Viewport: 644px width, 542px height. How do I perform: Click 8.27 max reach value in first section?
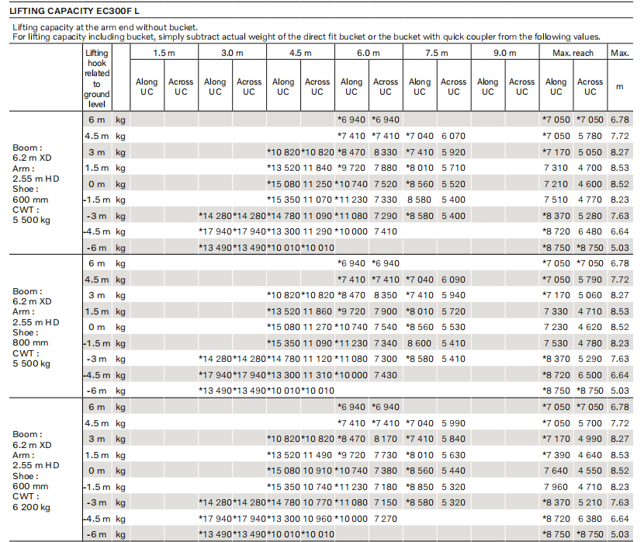click(x=619, y=152)
